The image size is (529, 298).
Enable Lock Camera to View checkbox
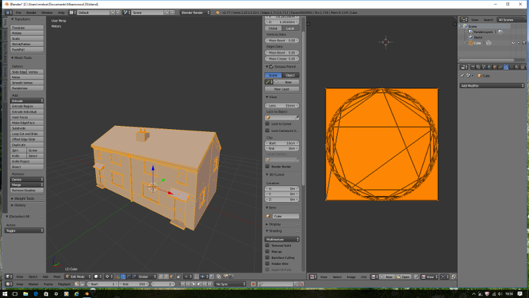268,130
